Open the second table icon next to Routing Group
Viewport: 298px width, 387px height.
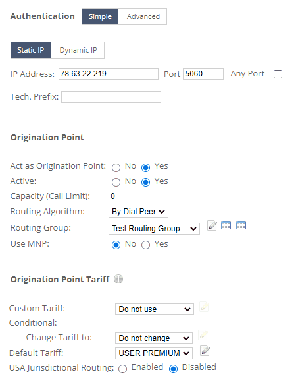[x=241, y=225]
